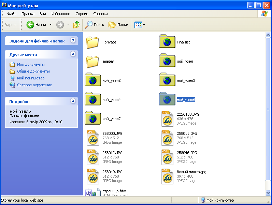This screenshot has height=205, width=272.
Task: Go to Мой компьютер link
Action: [31, 78]
